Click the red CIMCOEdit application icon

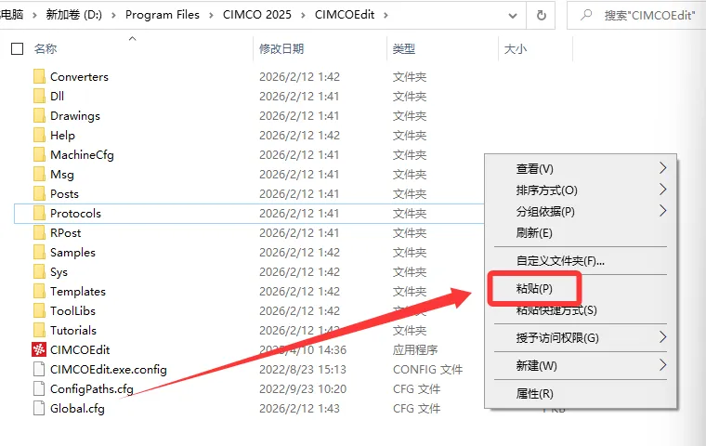(39, 349)
